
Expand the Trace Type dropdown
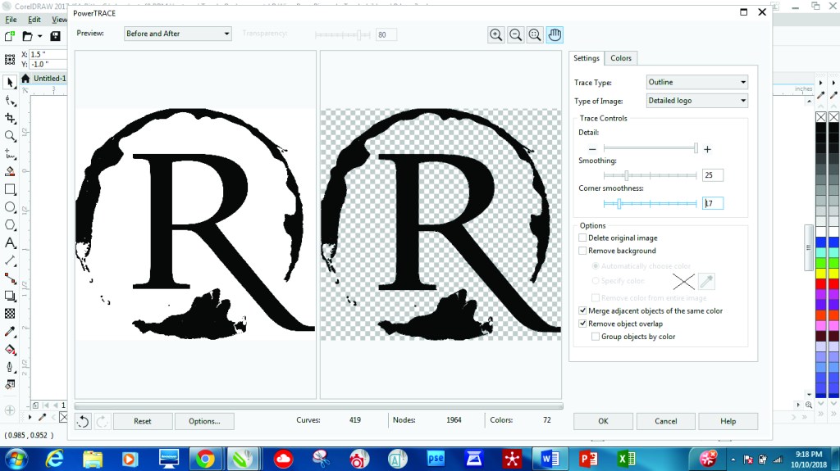696,82
